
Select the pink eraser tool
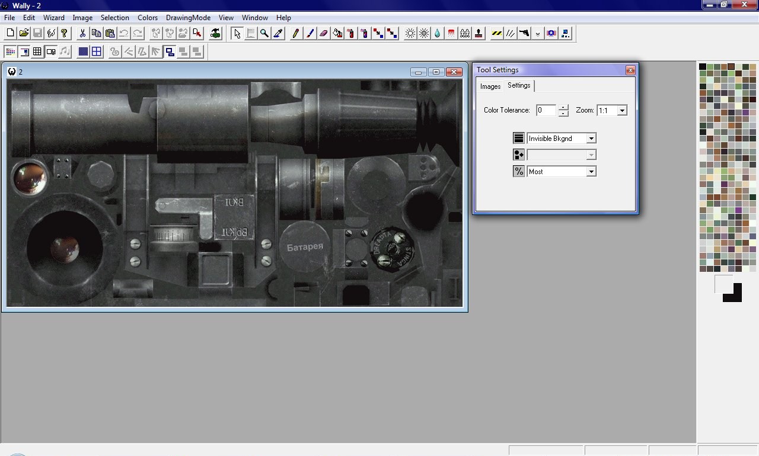[x=323, y=33]
